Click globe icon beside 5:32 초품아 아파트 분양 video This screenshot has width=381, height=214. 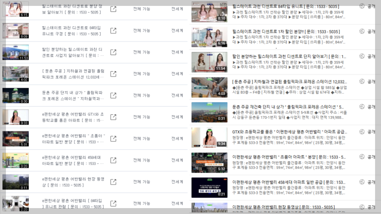(362, 157)
